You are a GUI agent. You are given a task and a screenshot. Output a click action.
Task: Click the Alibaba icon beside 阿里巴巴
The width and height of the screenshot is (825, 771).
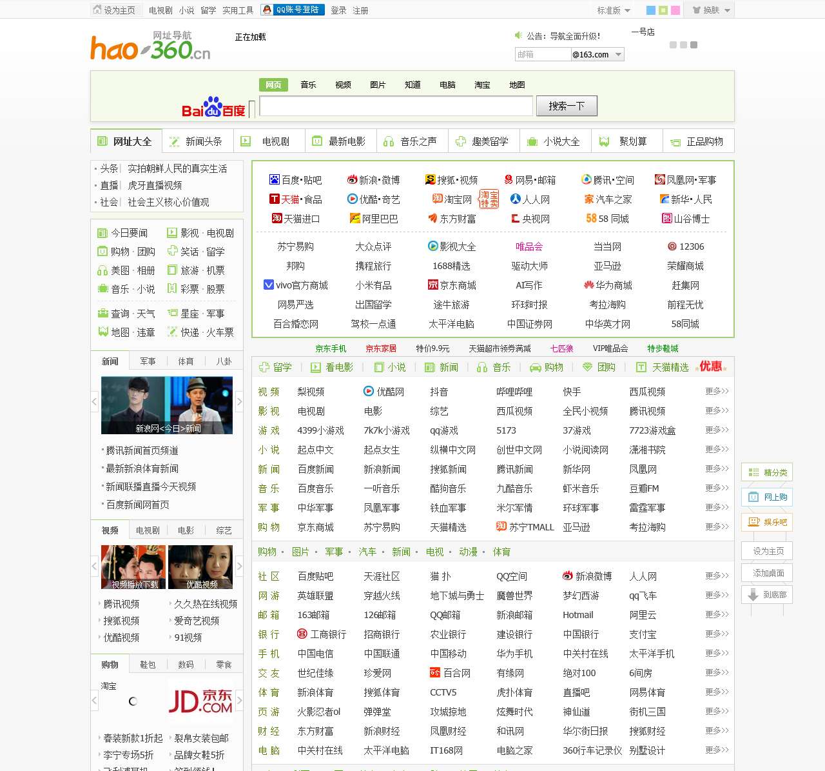click(x=354, y=218)
